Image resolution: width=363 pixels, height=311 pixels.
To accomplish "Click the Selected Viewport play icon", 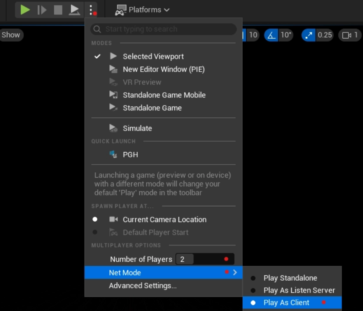I will tap(113, 56).
